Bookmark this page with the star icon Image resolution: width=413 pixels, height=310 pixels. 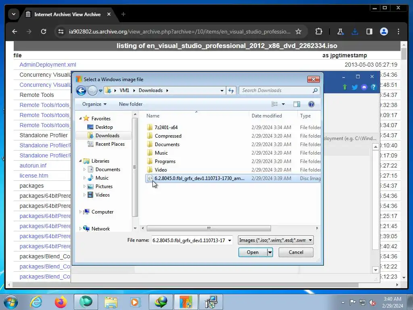298,31
